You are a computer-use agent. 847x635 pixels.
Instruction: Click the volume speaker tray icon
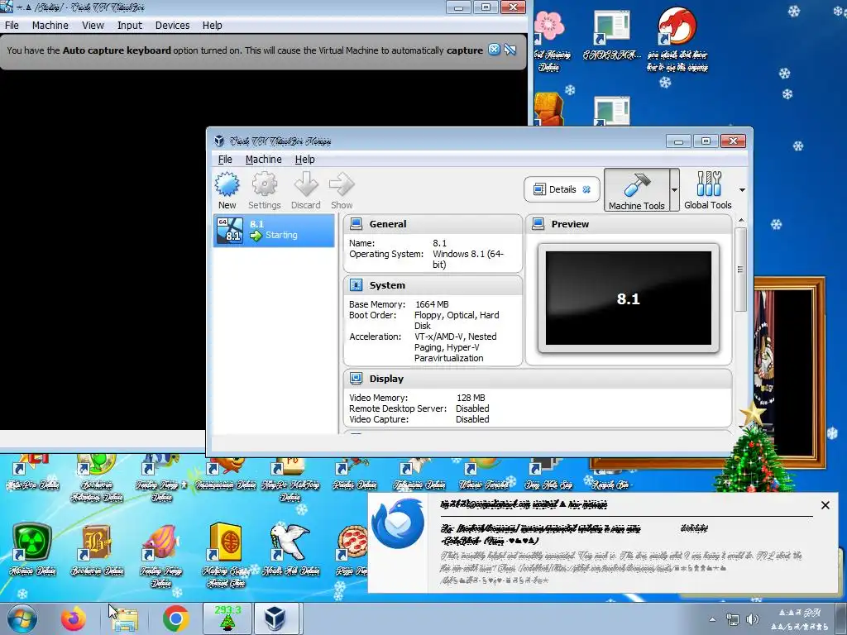(x=752, y=619)
